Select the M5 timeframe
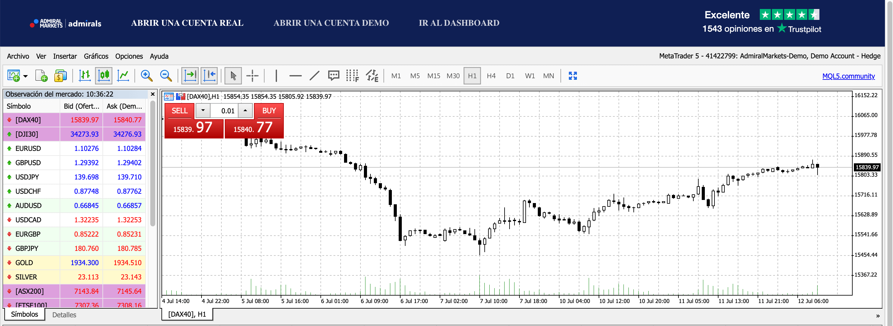 click(x=415, y=76)
